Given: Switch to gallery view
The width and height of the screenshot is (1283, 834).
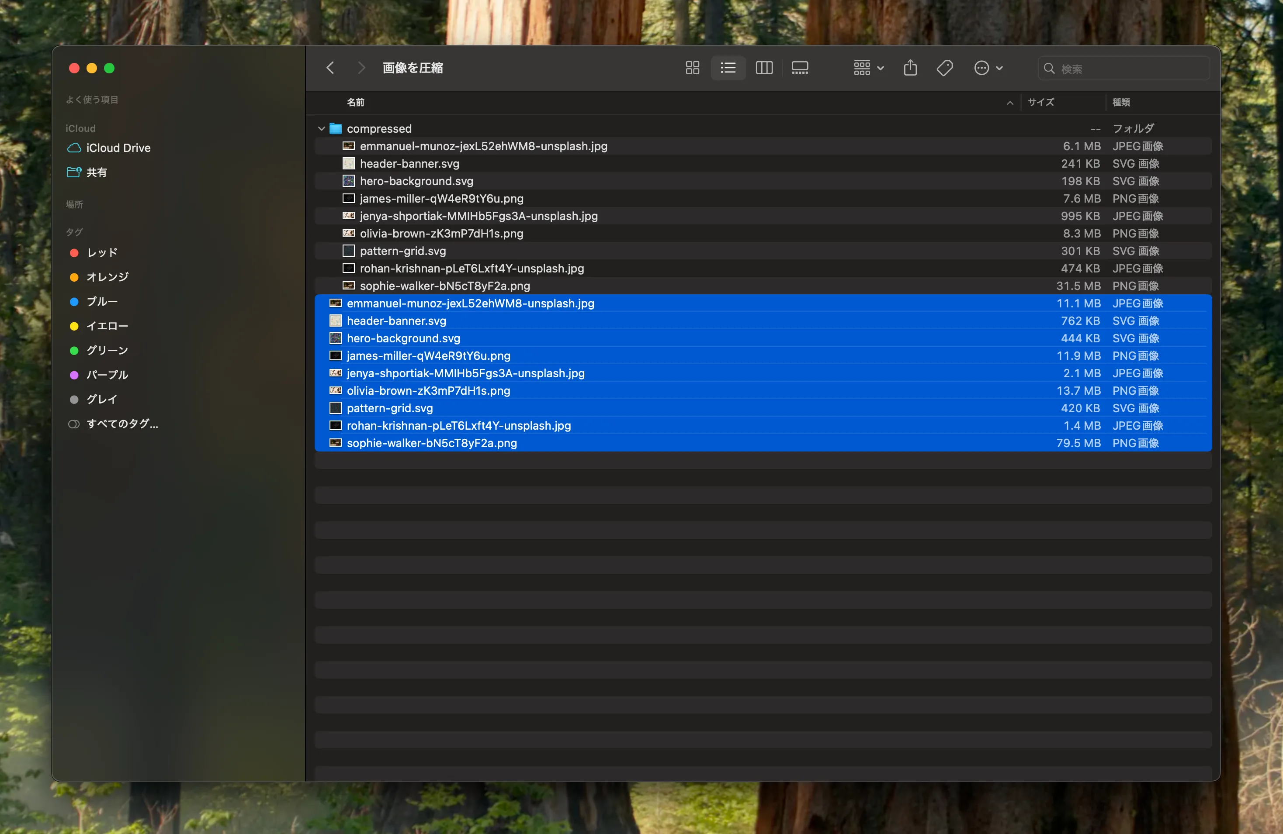Looking at the screenshot, I should tap(799, 68).
